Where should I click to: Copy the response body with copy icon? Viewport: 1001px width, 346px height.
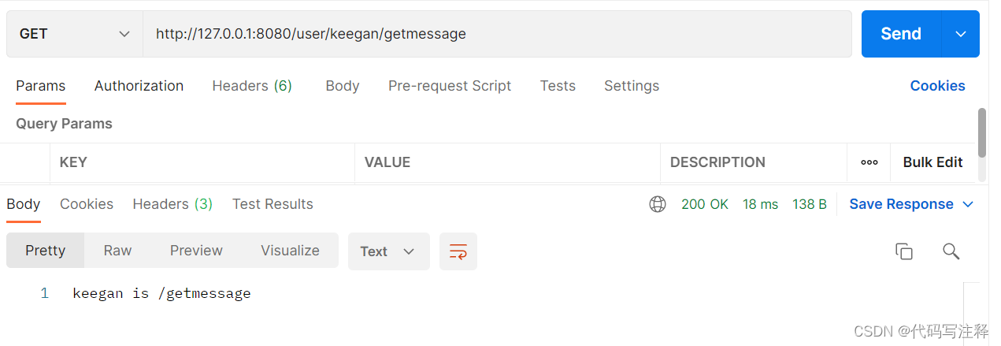click(903, 251)
